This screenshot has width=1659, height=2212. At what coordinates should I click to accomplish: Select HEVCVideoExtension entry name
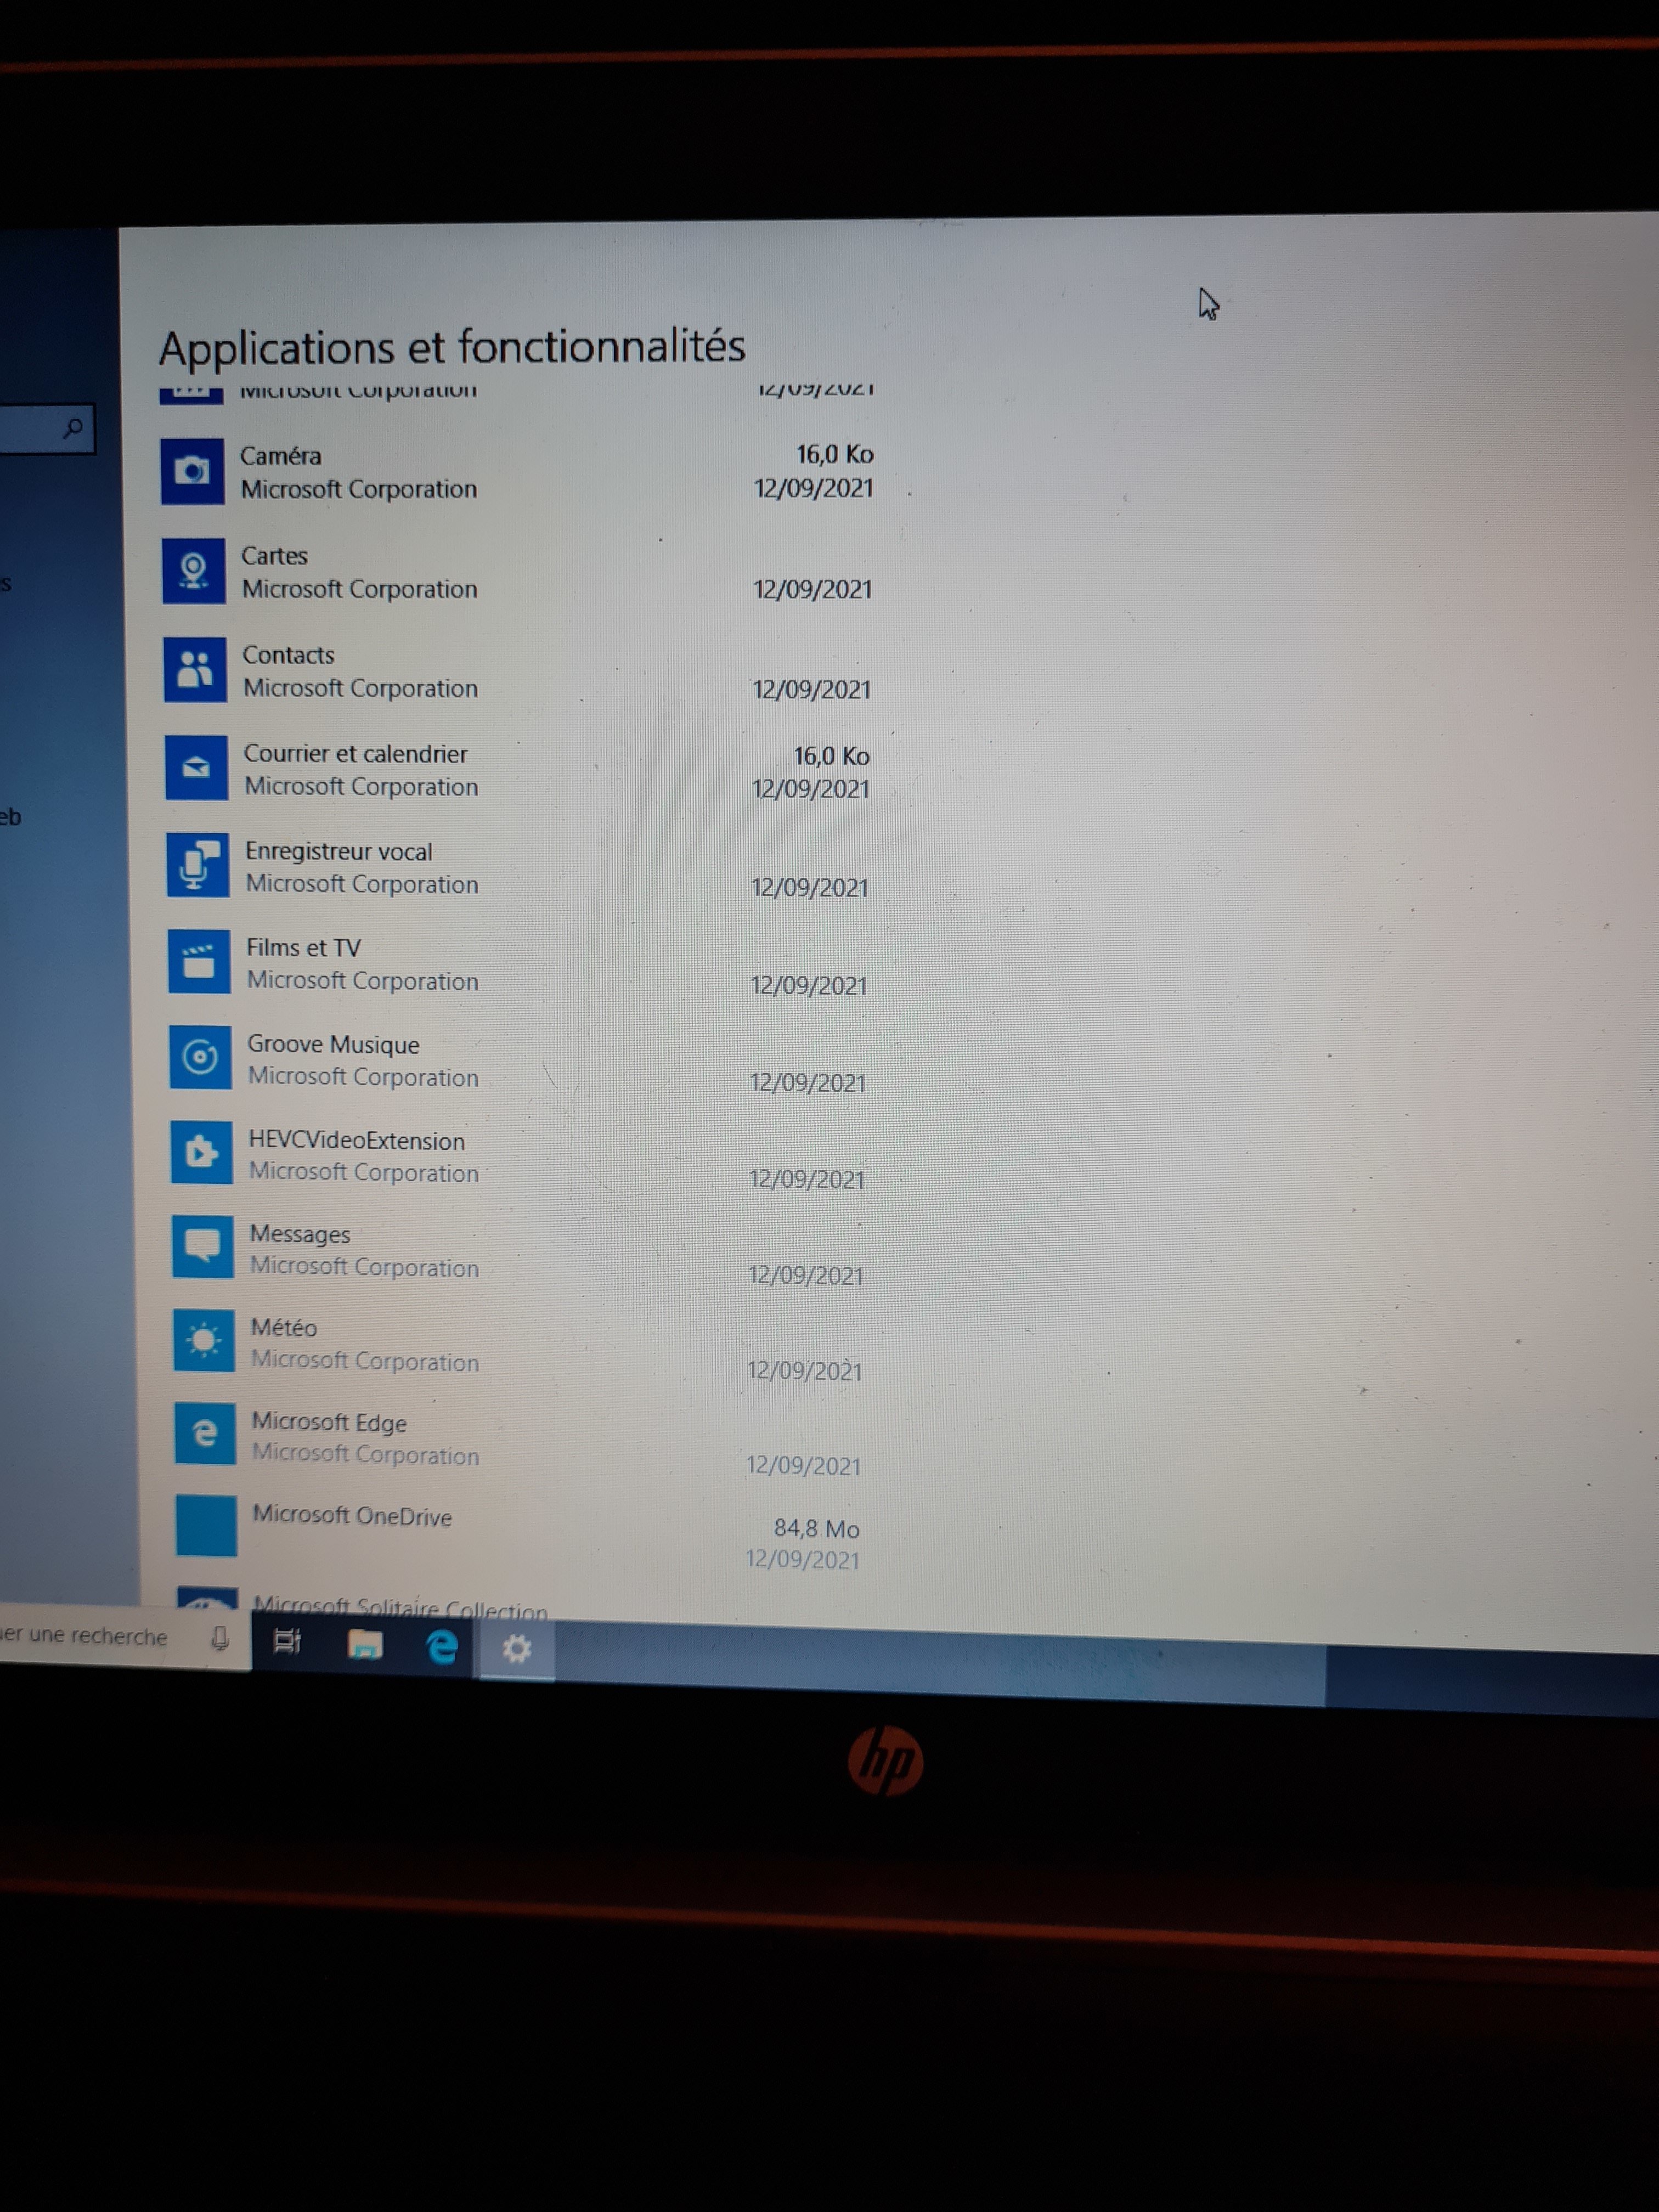[x=357, y=1140]
